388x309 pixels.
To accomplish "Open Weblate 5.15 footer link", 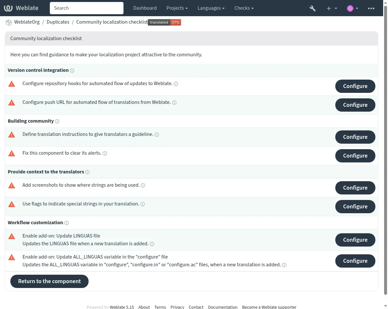I will point(122,307).
